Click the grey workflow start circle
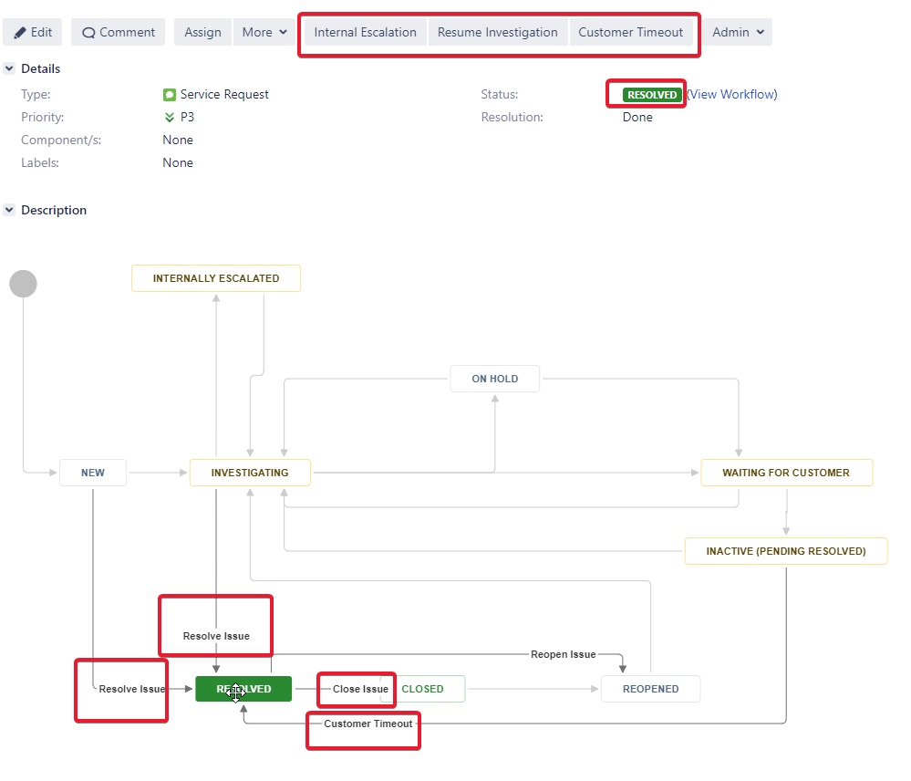The width and height of the screenshot is (911, 781). [x=23, y=284]
